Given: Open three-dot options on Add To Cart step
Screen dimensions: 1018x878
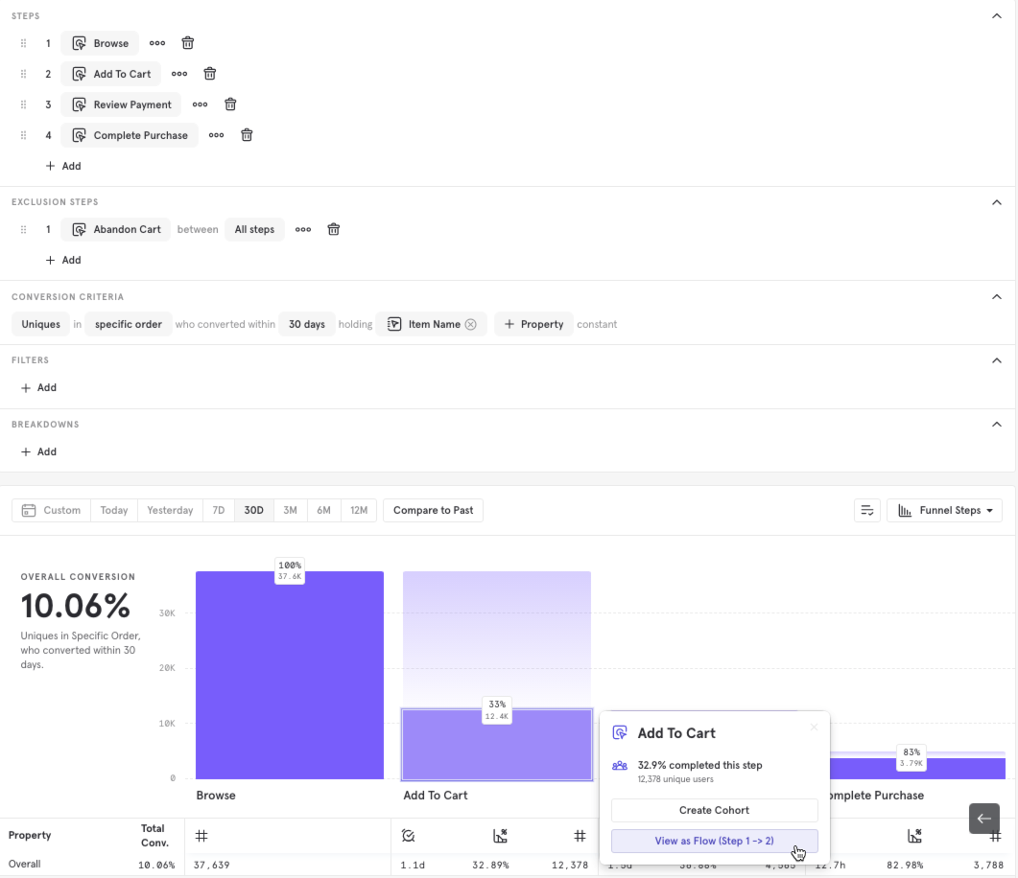Looking at the screenshot, I should pyautogui.click(x=178, y=74).
